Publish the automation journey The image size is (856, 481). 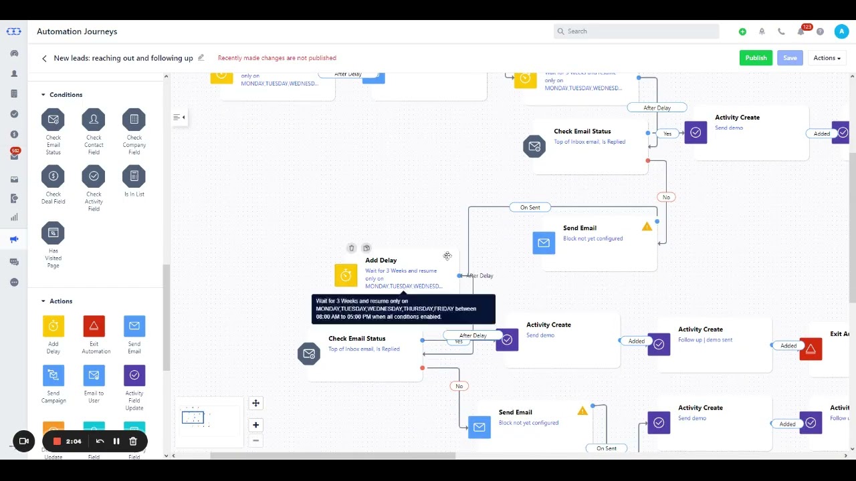tap(756, 58)
